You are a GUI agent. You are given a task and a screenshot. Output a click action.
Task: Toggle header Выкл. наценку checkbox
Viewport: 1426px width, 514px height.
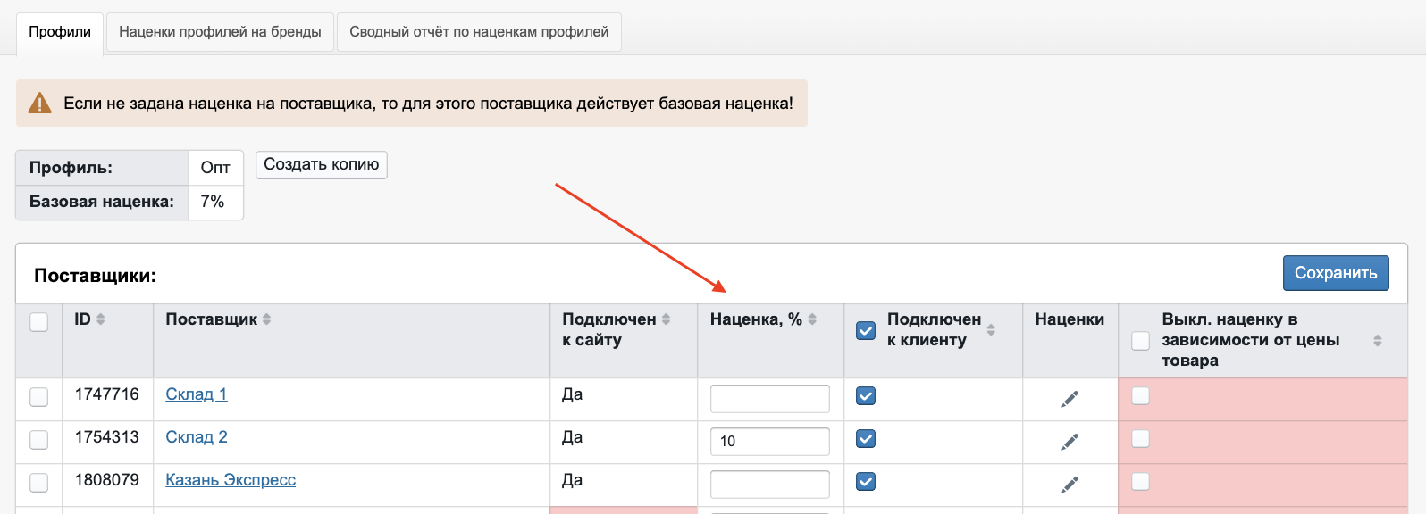(1141, 341)
